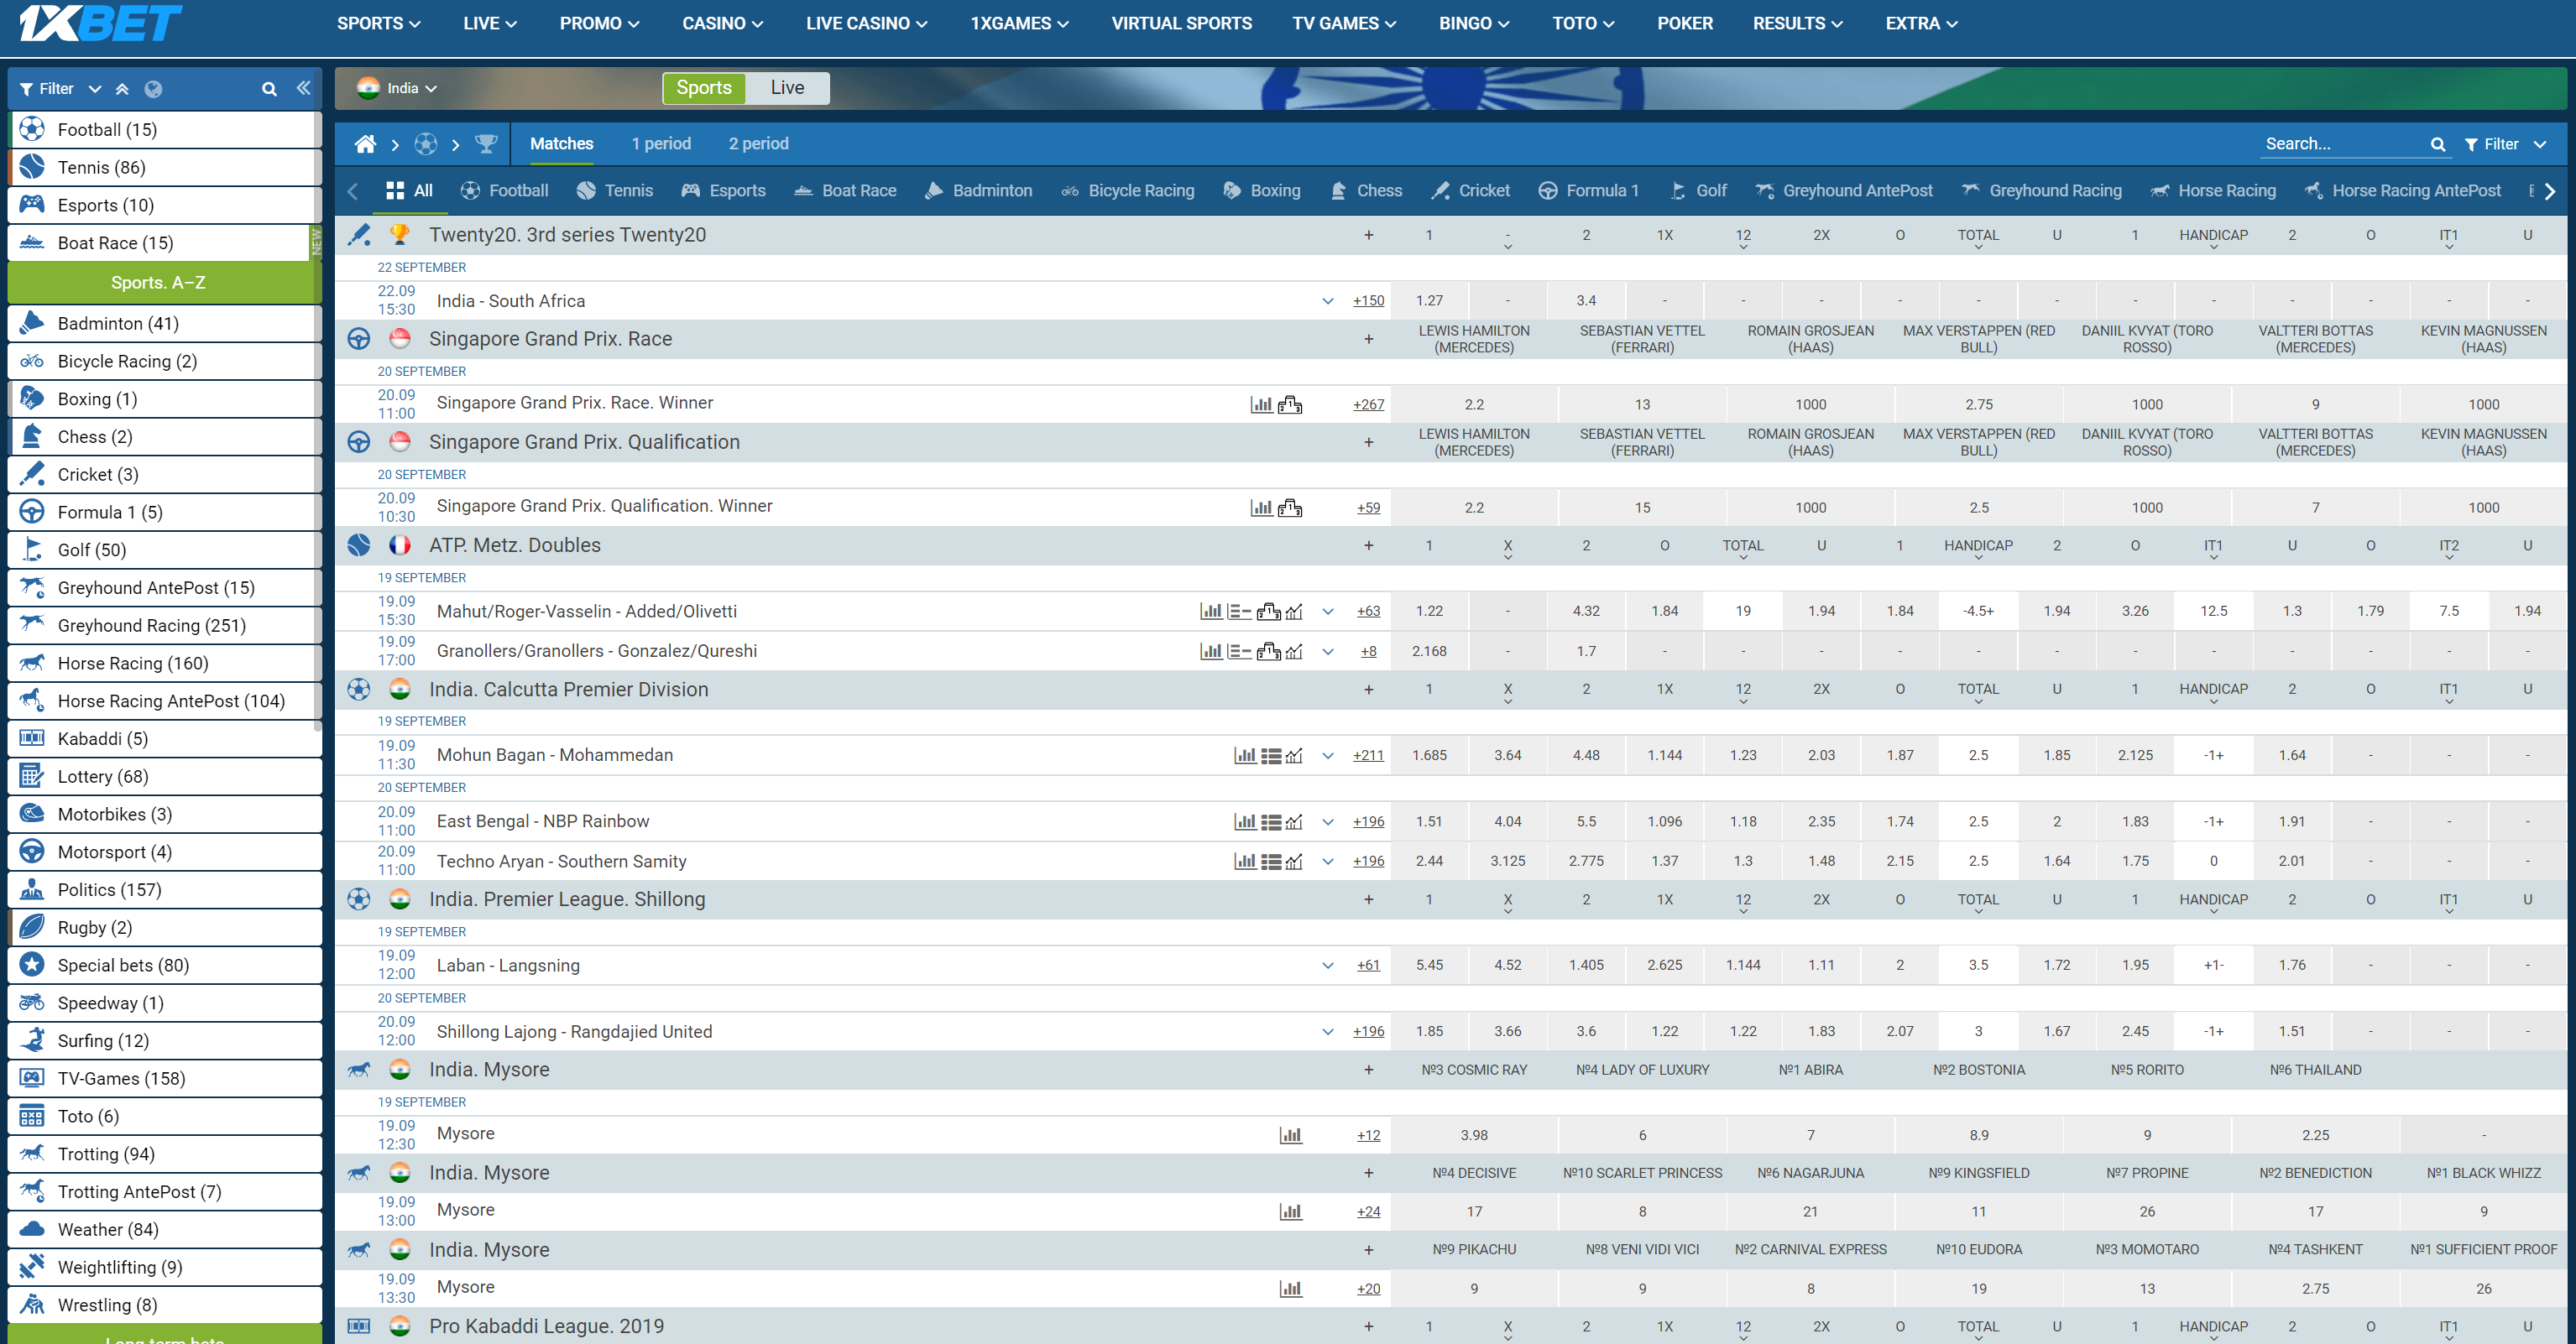Open Esports (10) in sidebar
Viewport: 2576px width, 1344px height.
click(x=165, y=205)
